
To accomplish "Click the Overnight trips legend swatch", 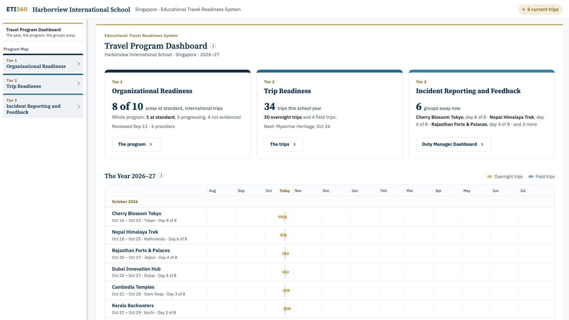I will click(490, 177).
